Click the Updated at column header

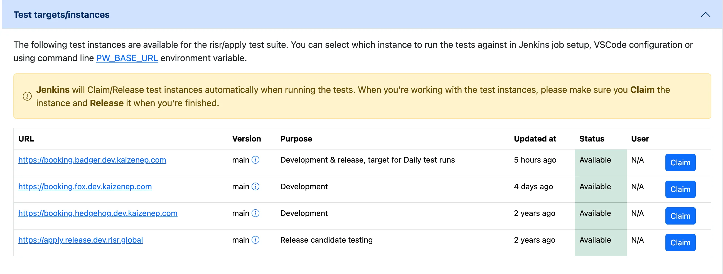535,139
